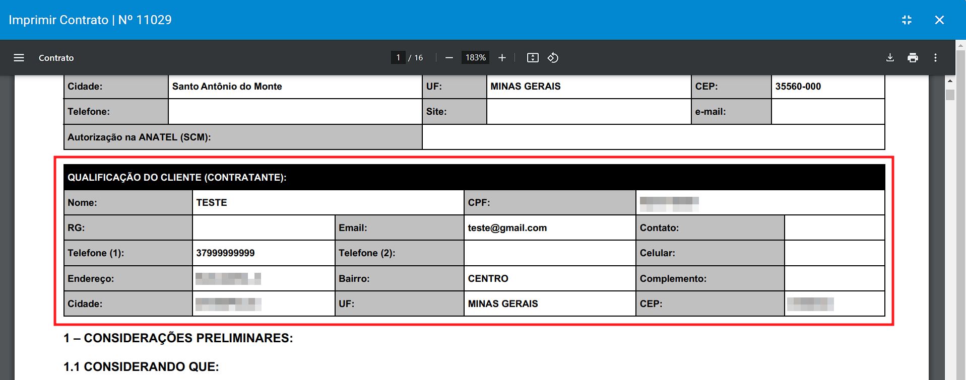The height and width of the screenshot is (380, 966).
Task: Click 'Autorização na ANATEL (SCM):' label
Action: click(139, 137)
